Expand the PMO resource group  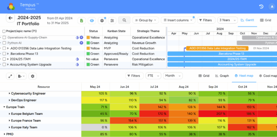click(4, 134)
